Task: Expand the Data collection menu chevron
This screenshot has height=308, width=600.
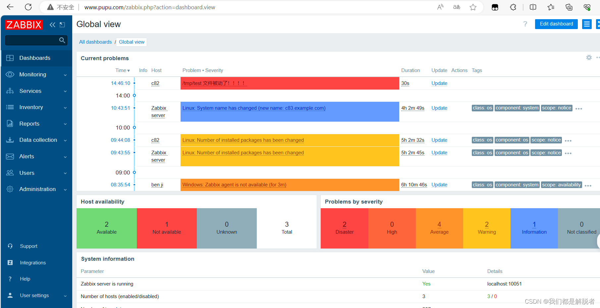Action: pyautogui.click(x=65, y=140)
